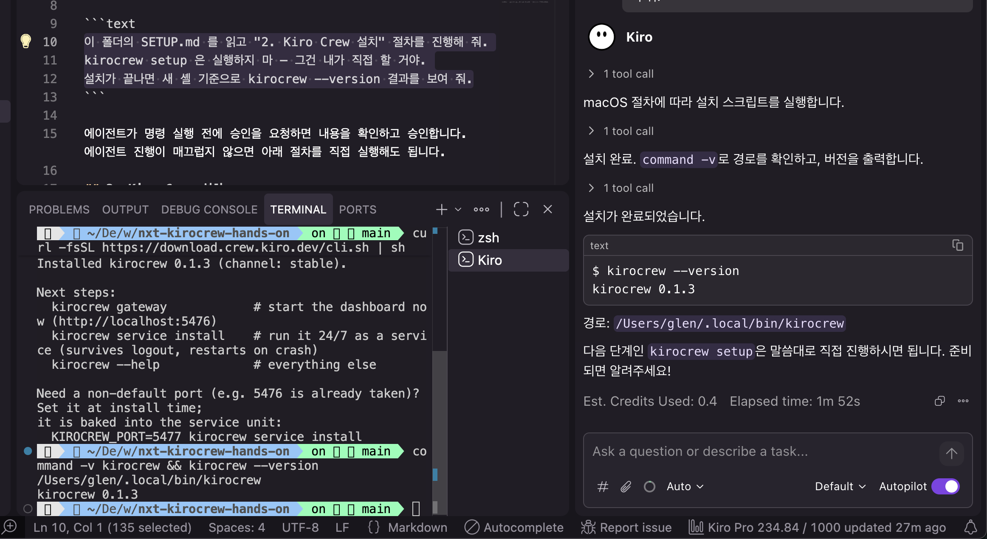Image resolution: width=987 pixels, height=539 pixels.
Task: Add context with the # icon
Action: pos(603,486)
